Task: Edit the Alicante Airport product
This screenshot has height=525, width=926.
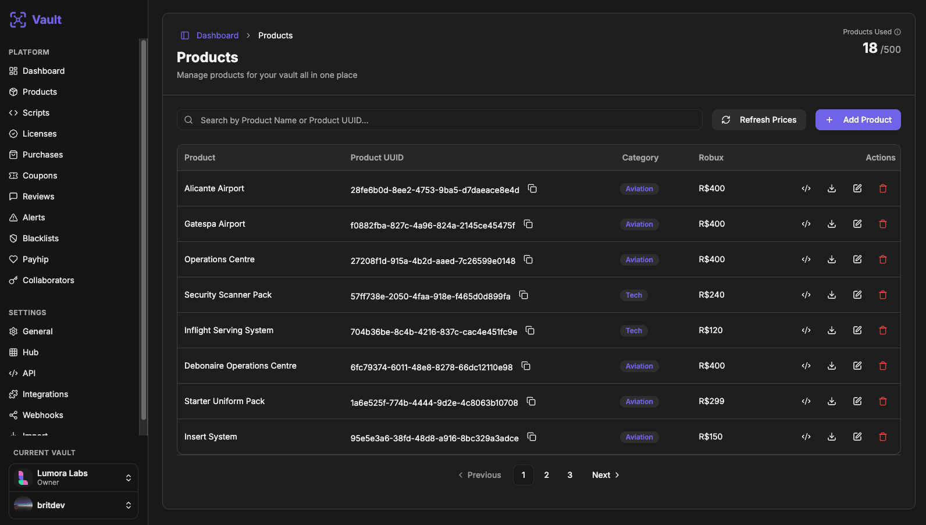Action: coord(857,188)
